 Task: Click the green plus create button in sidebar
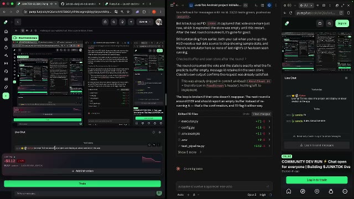tap(6, 96)
